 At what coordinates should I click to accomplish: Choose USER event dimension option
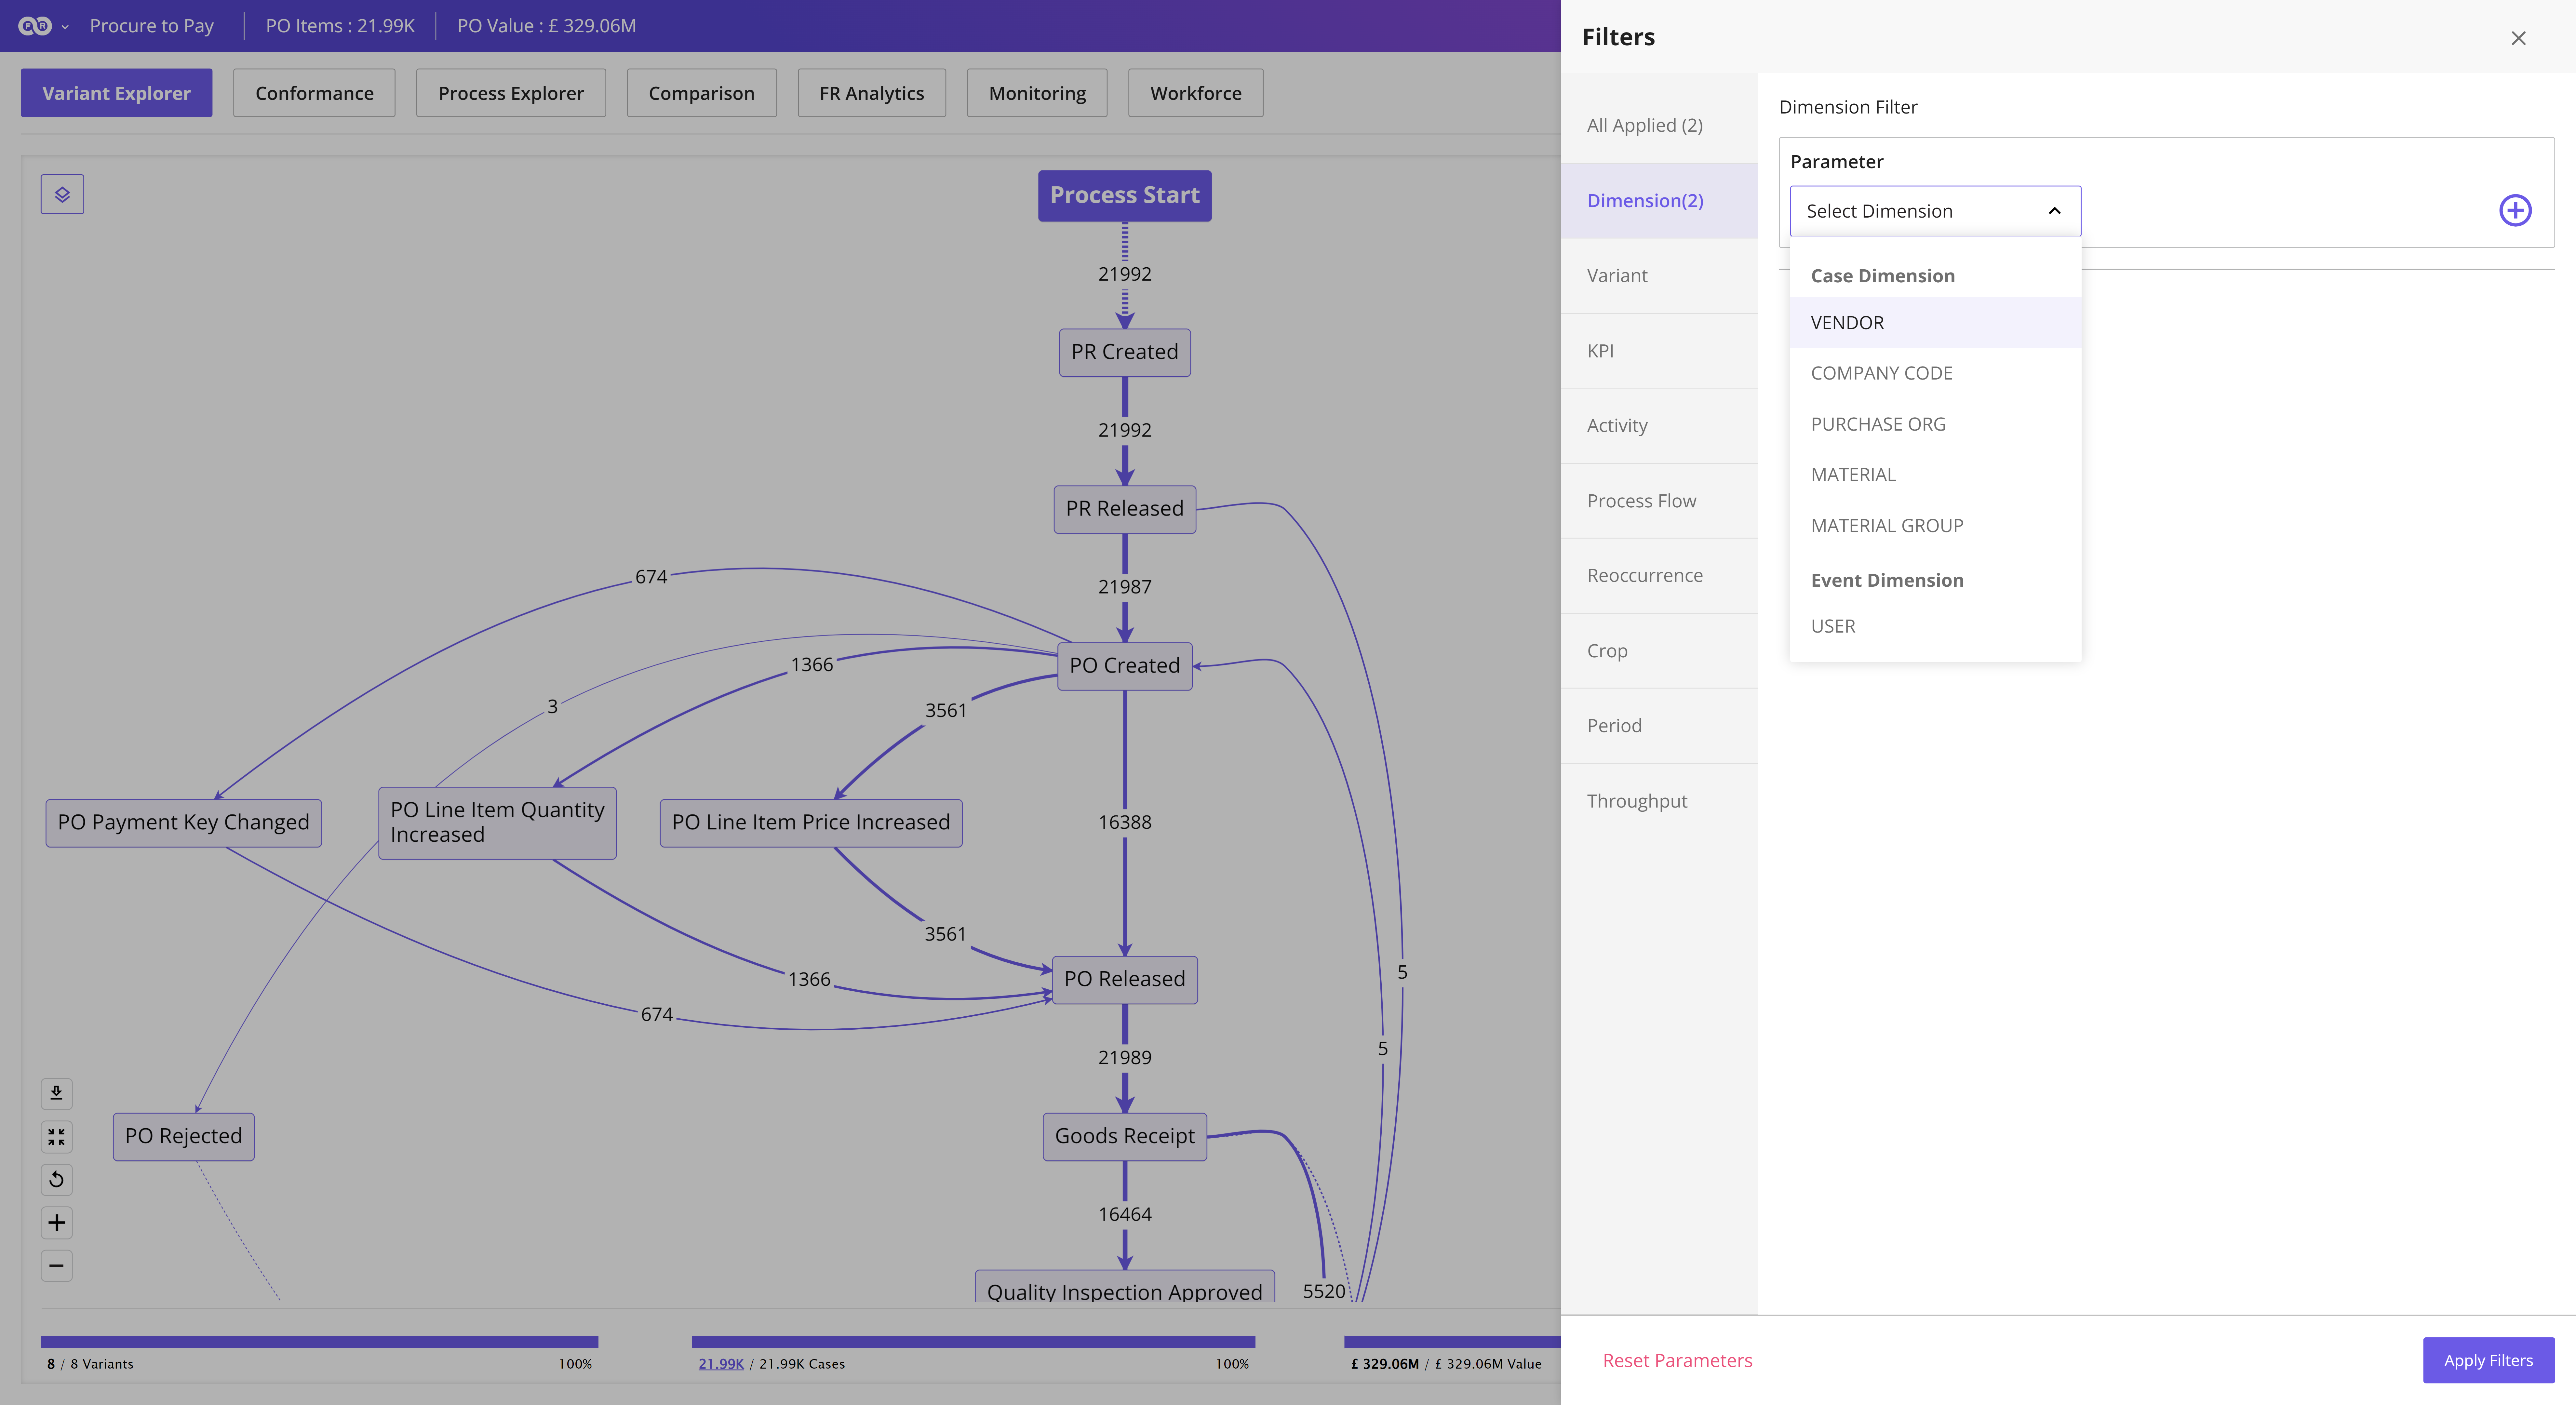click(x=1935, y=626)
